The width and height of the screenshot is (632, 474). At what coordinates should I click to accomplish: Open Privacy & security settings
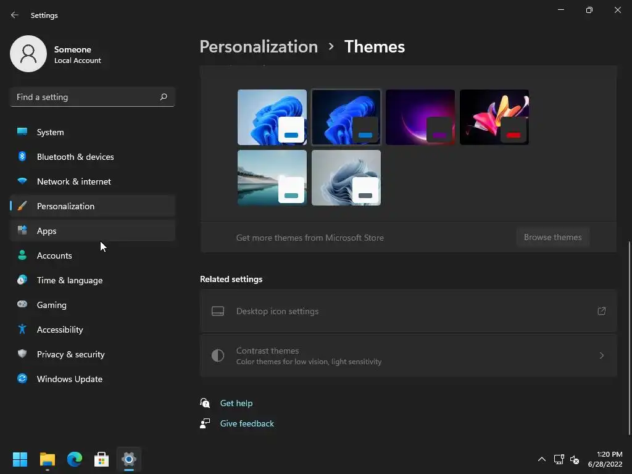click(93, 354)
